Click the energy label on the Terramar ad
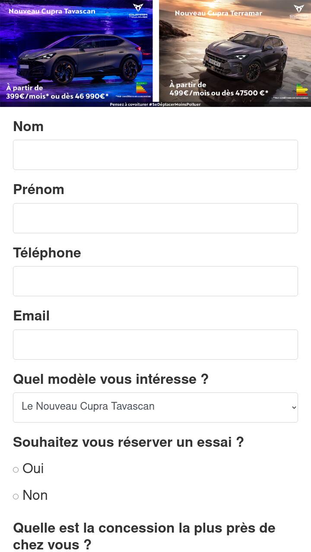The height and width of the screenshot is (552, 311). tap(302, 90)
